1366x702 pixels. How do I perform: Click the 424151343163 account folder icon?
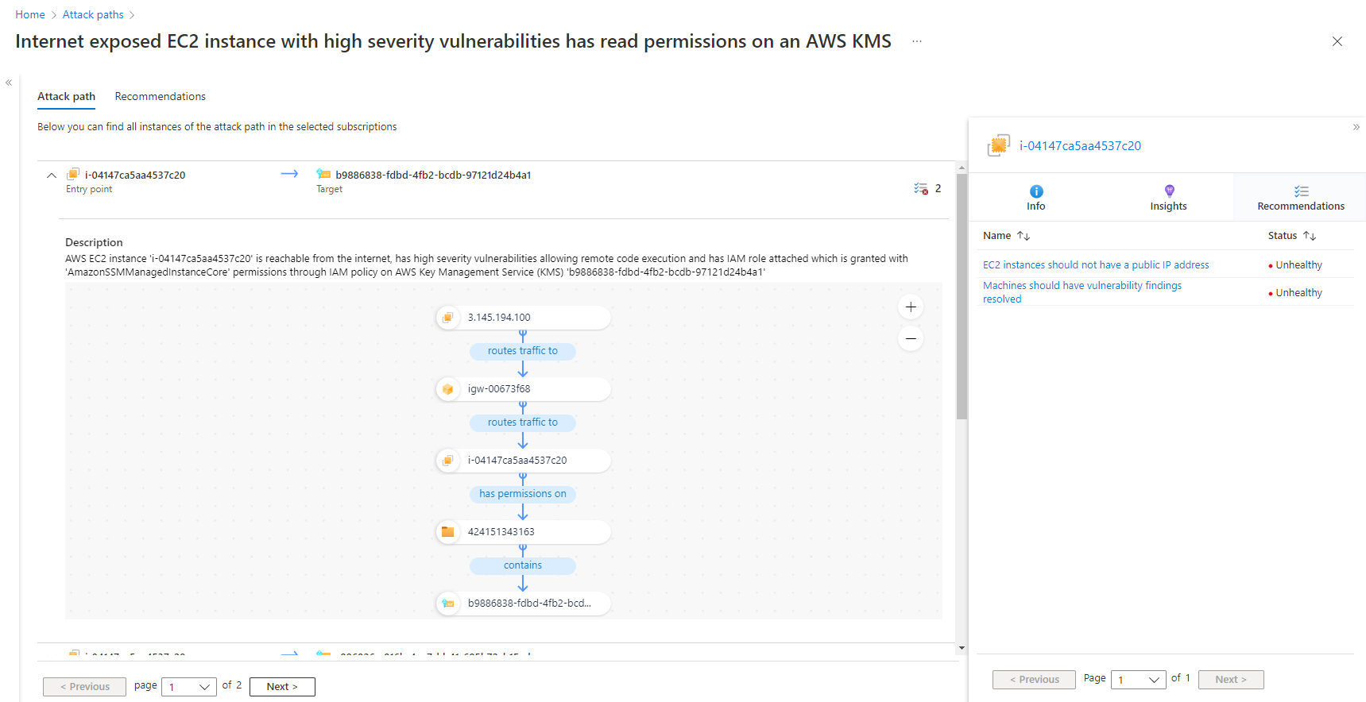coord(448,532)
